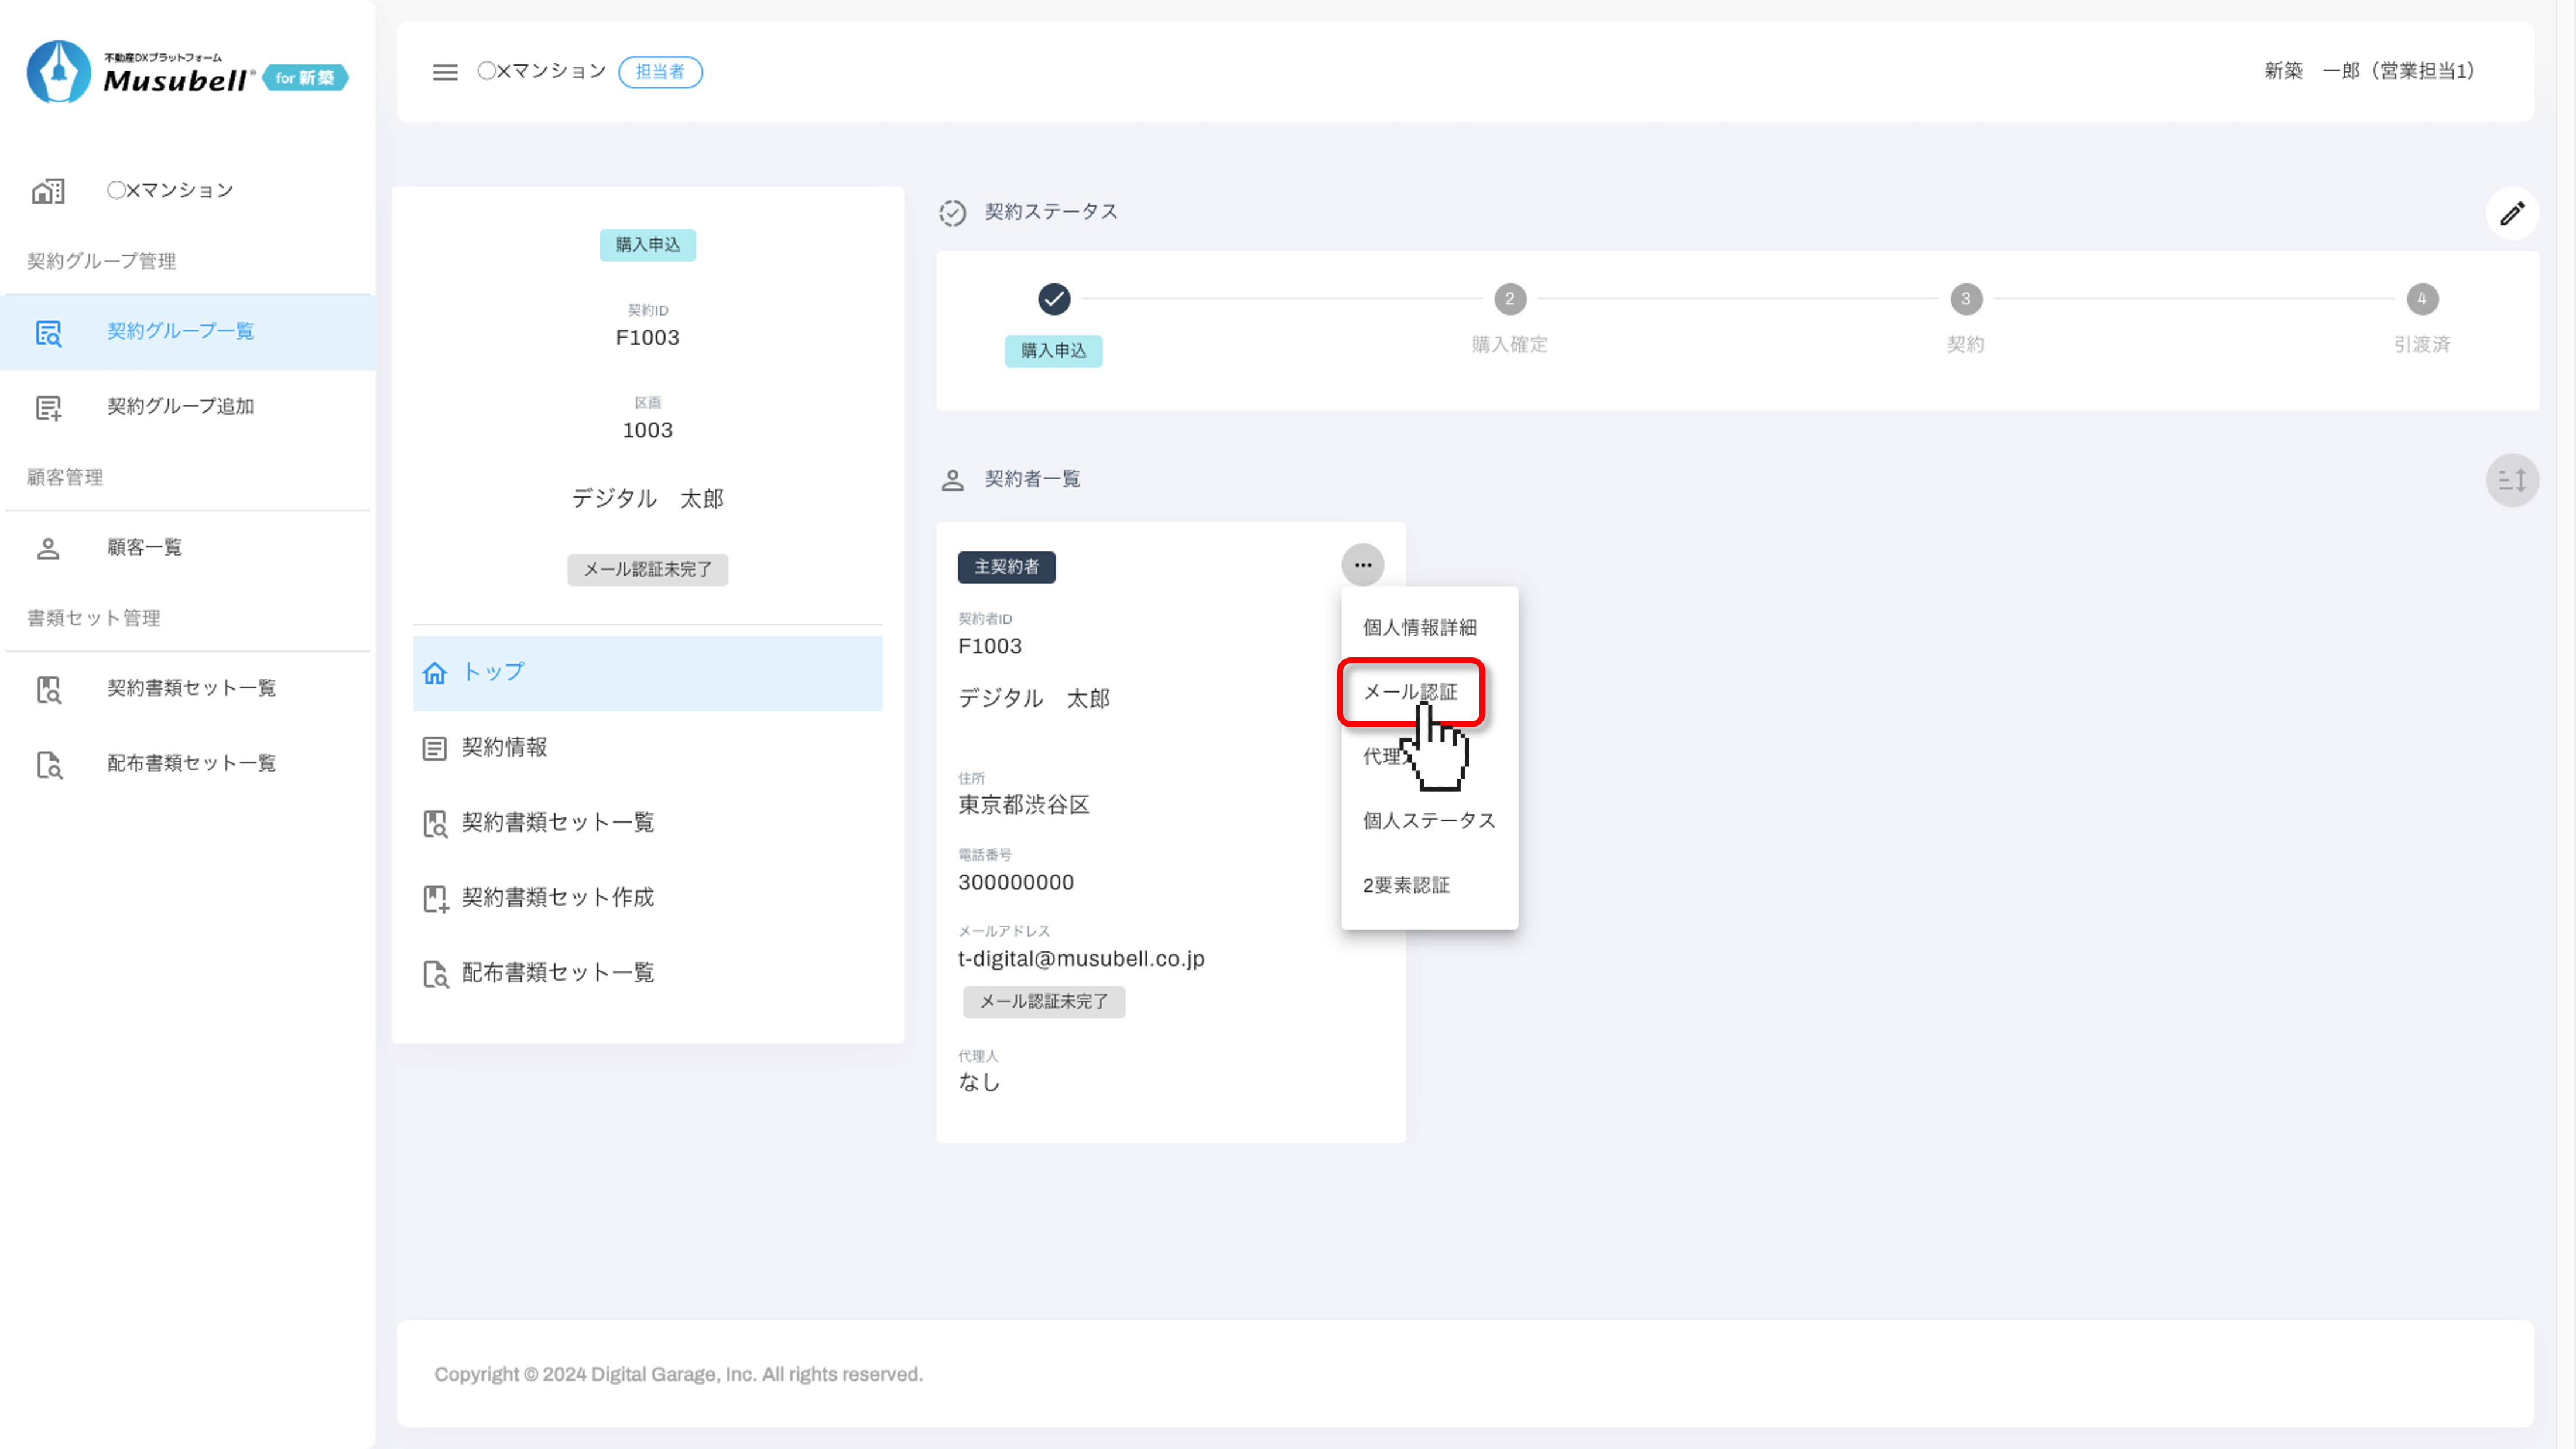Choose 2要素認証 in the context menu
The width and height of the screenshot is (2576, 1449).
1406,885
